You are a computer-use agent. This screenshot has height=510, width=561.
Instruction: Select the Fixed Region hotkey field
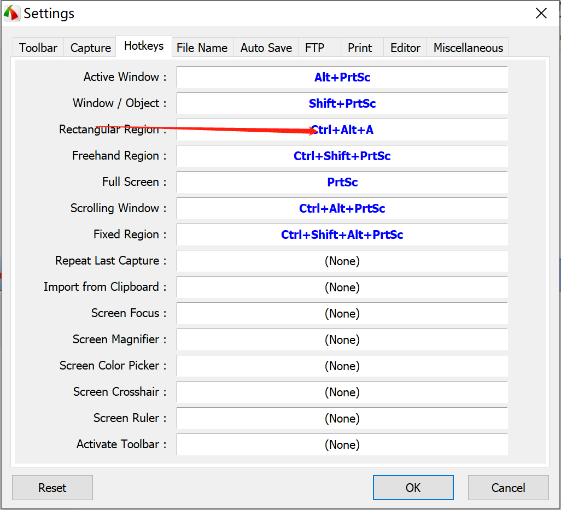click(342, 235)
